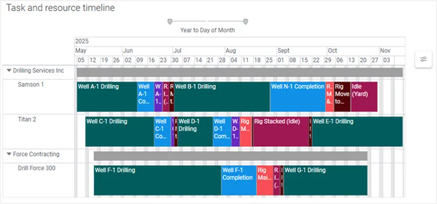
Task: Click the Sept month header
Action: 302,51
